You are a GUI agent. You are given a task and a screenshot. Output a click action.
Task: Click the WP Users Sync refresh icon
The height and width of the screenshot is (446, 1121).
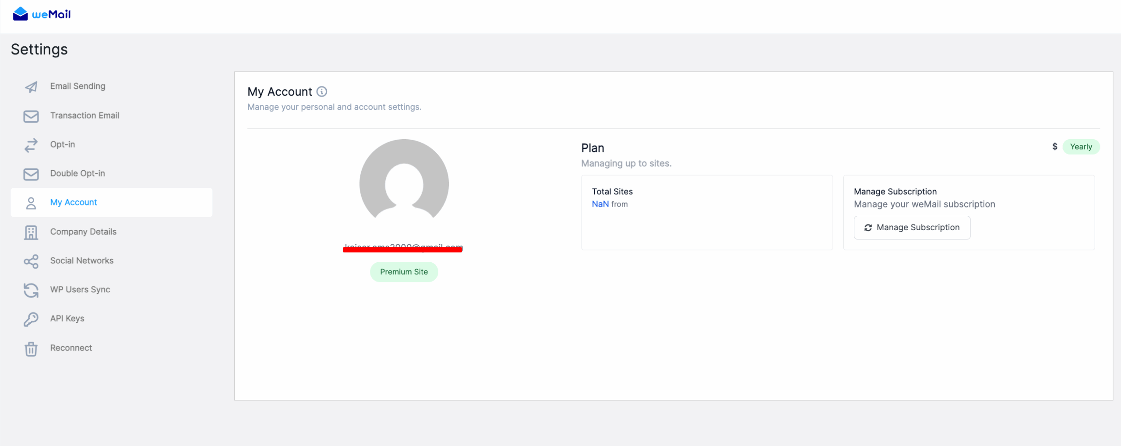click(x=31, y=290)
